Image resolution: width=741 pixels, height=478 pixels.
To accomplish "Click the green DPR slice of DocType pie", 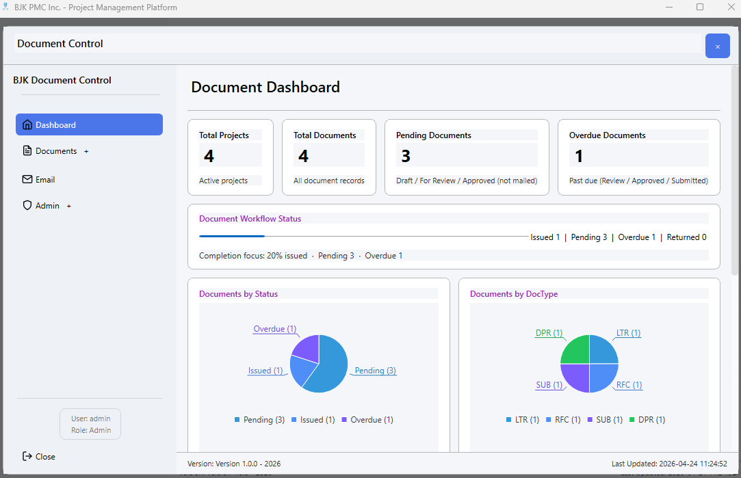I will tap(576, 351).
